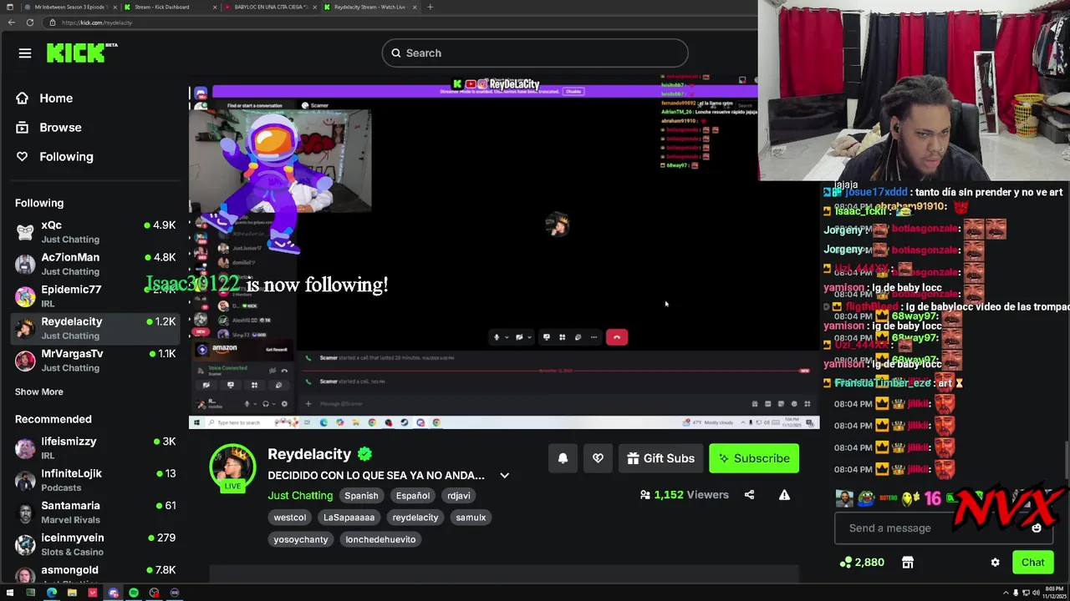
Task: Click hang-up button in streamed Discord call
Action: (617, 337)
